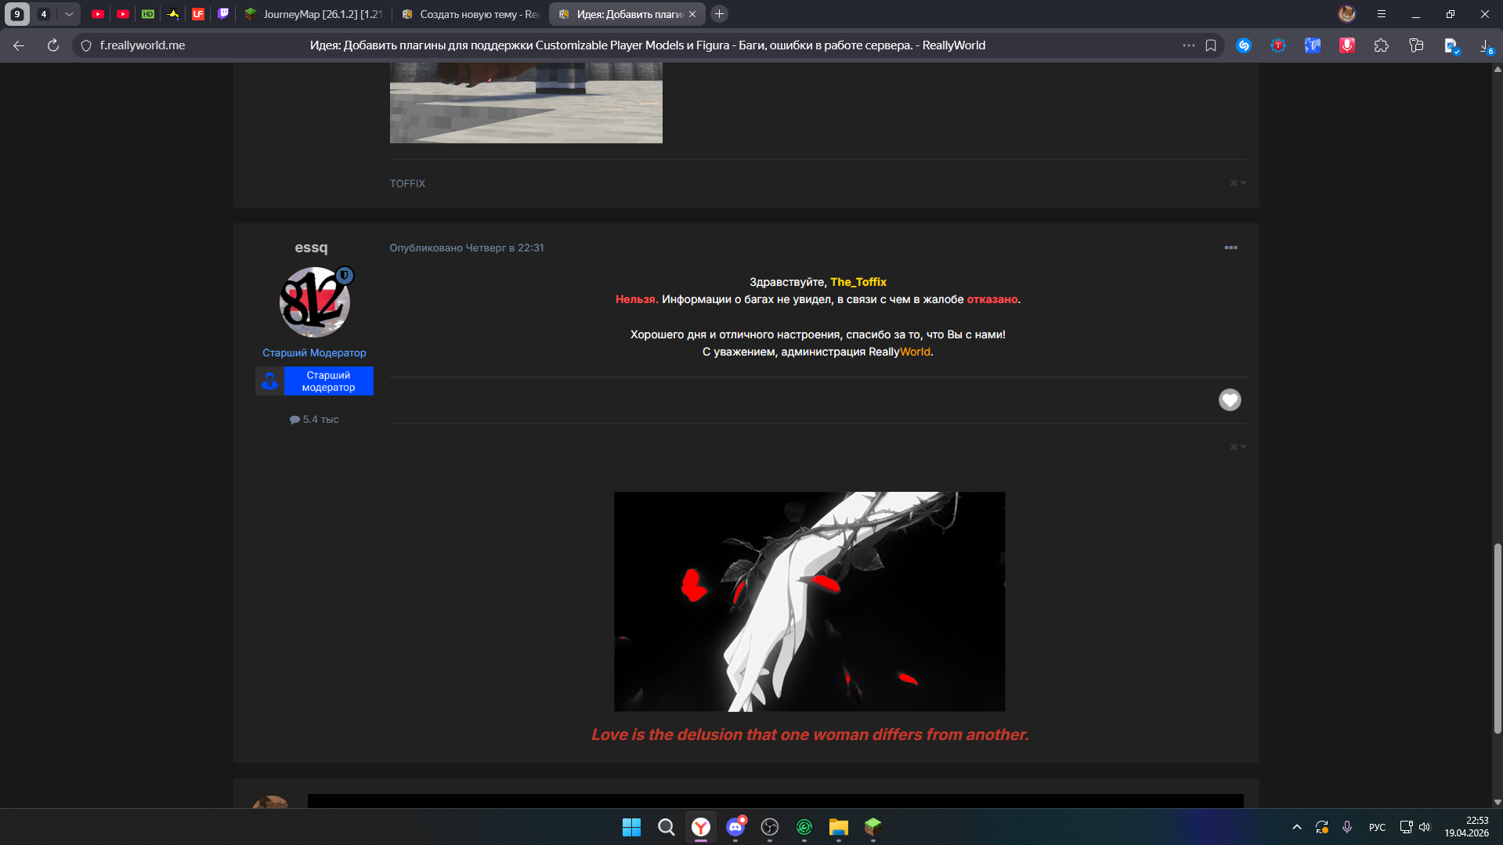This screenshot has height=845, width=1503.
Task: Open essq's profile via username
Action: click(311, 247)
